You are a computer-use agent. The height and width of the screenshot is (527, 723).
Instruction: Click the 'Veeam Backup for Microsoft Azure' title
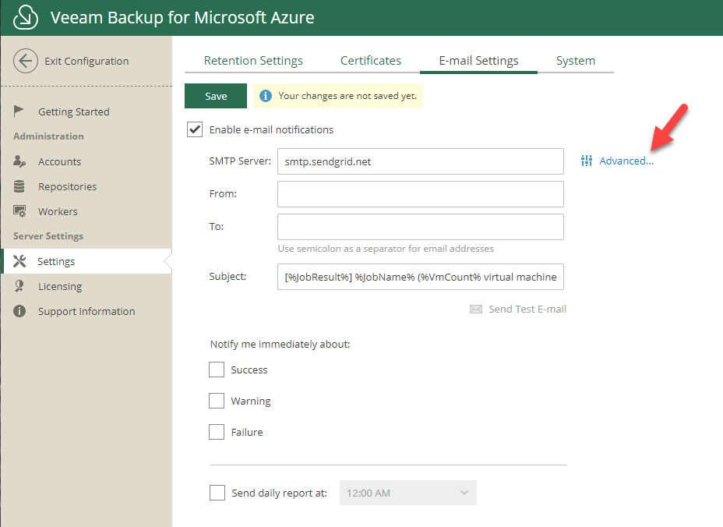coord(182,17)
